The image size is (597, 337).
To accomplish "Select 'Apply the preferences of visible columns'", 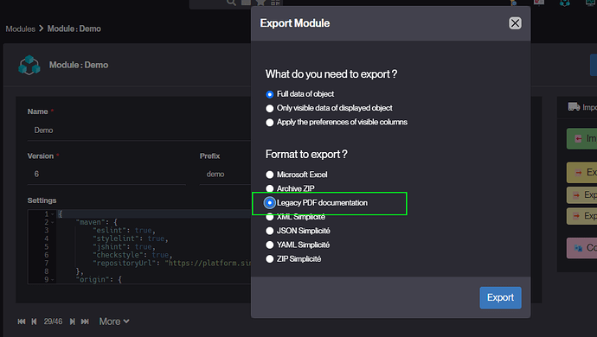I will pyautogui.click(x=270, y=122).
